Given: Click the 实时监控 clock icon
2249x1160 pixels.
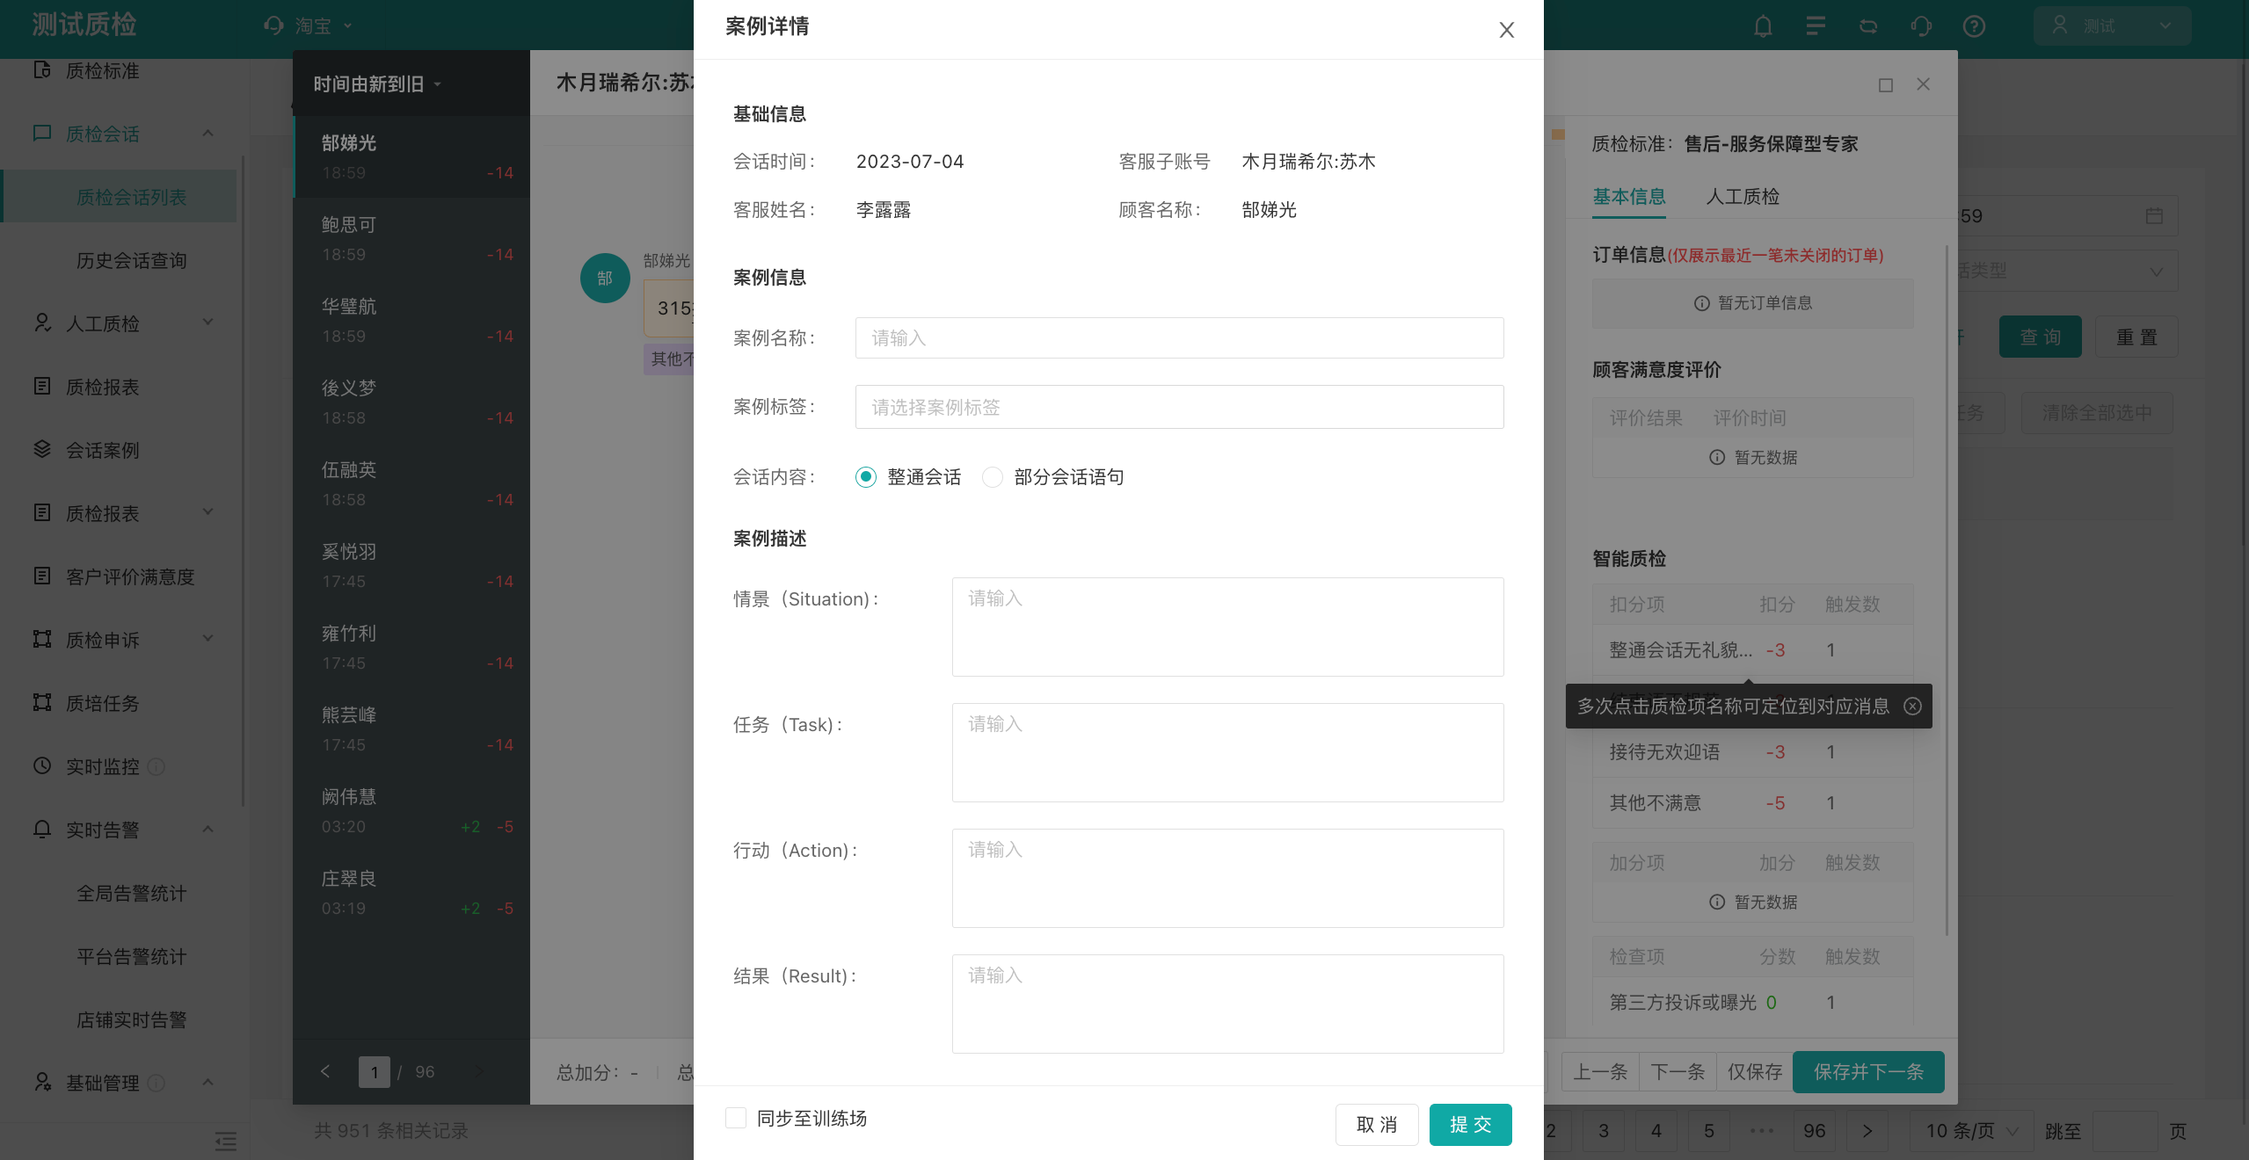Looking at the screenshot, I should click(41, 766).
